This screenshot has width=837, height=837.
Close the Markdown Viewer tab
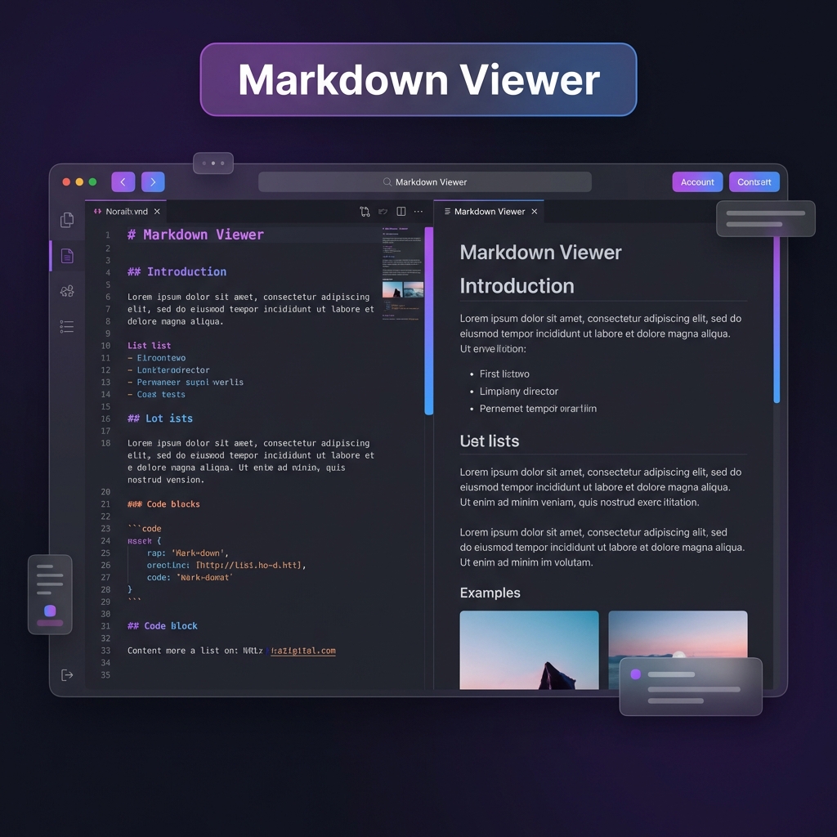pos(534,211)
